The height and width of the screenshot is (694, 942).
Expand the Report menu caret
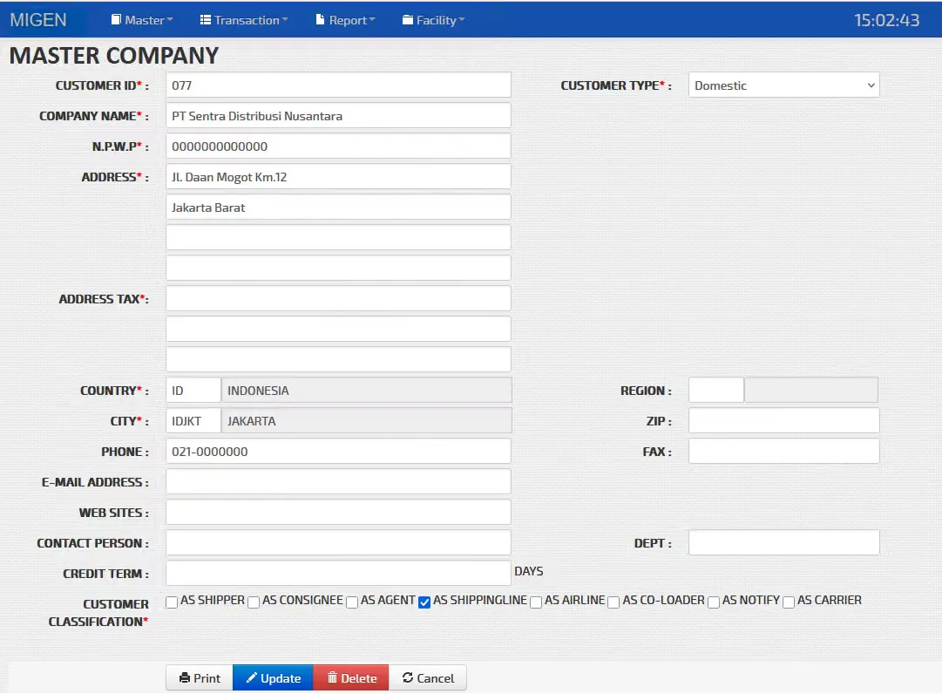[x=372, y=20]
